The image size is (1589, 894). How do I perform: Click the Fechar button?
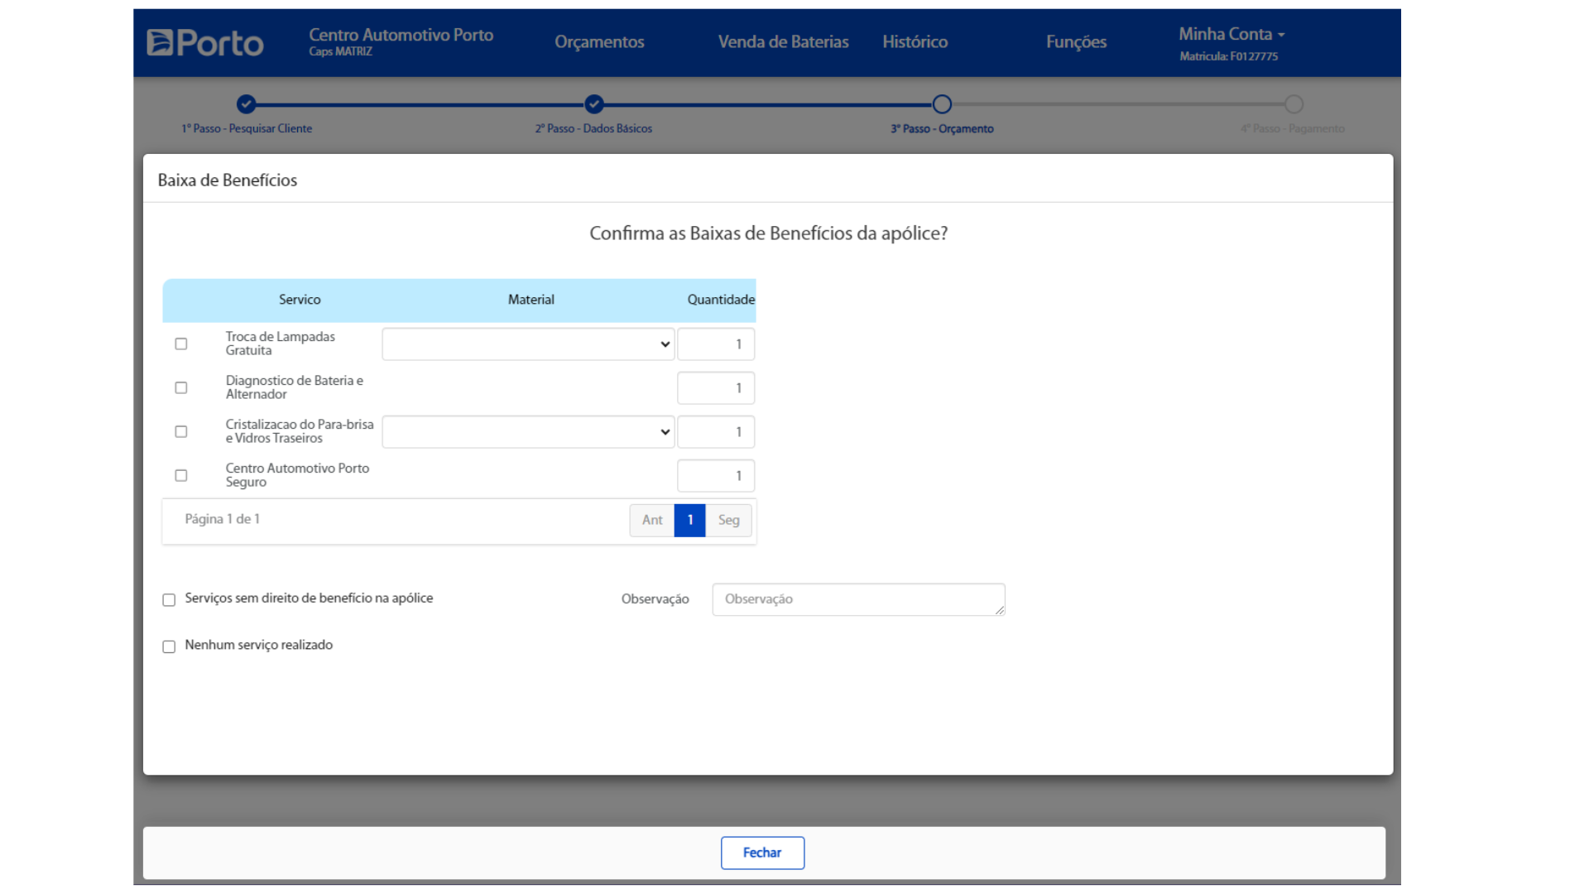tap(762, 853)
